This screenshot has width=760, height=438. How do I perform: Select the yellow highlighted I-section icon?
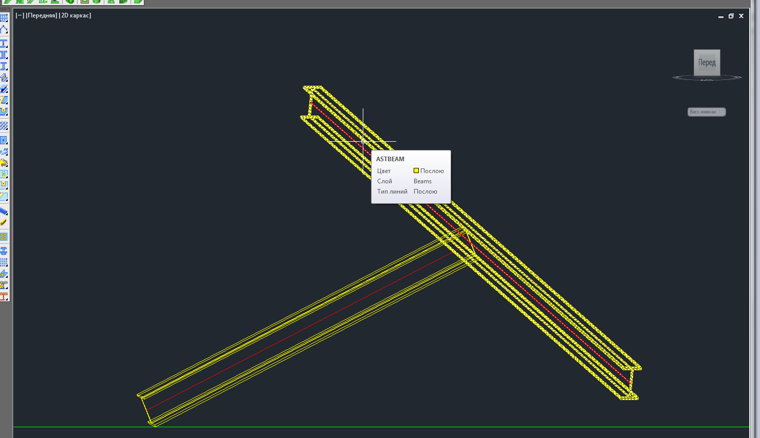pyautogui.click(x=4, y=237)
